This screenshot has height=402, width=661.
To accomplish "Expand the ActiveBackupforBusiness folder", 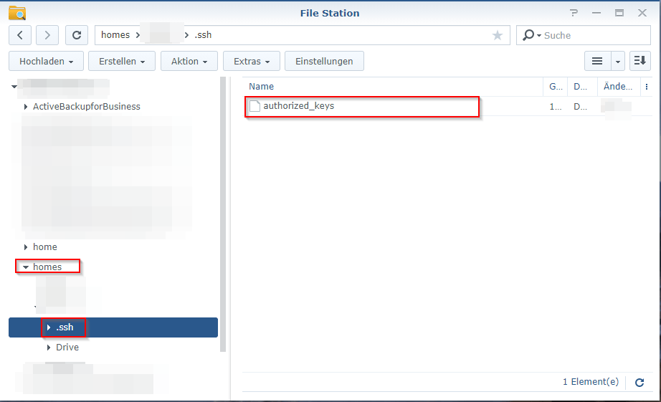I will click(x=26, y=107).
